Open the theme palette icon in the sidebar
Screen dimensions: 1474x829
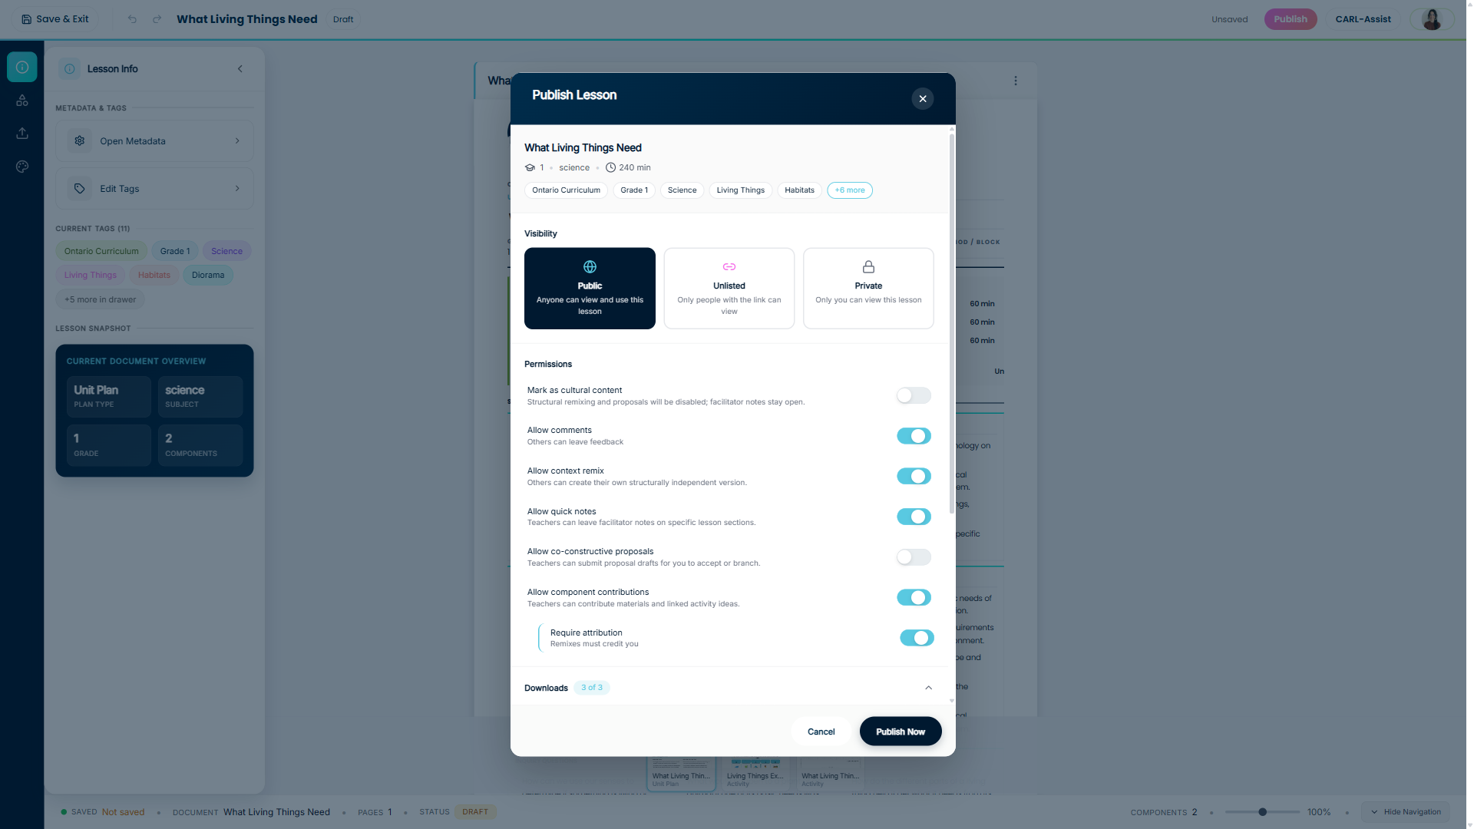pyautogui.click(x=21, y=166)
